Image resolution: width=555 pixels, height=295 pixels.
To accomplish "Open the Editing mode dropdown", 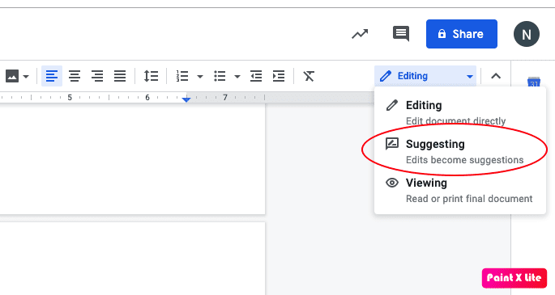I will 425,76.
